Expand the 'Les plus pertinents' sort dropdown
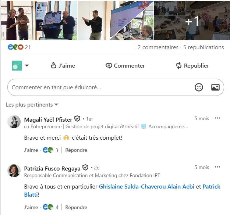The height and width of the screenshot is (215, 230). (32, 105)
